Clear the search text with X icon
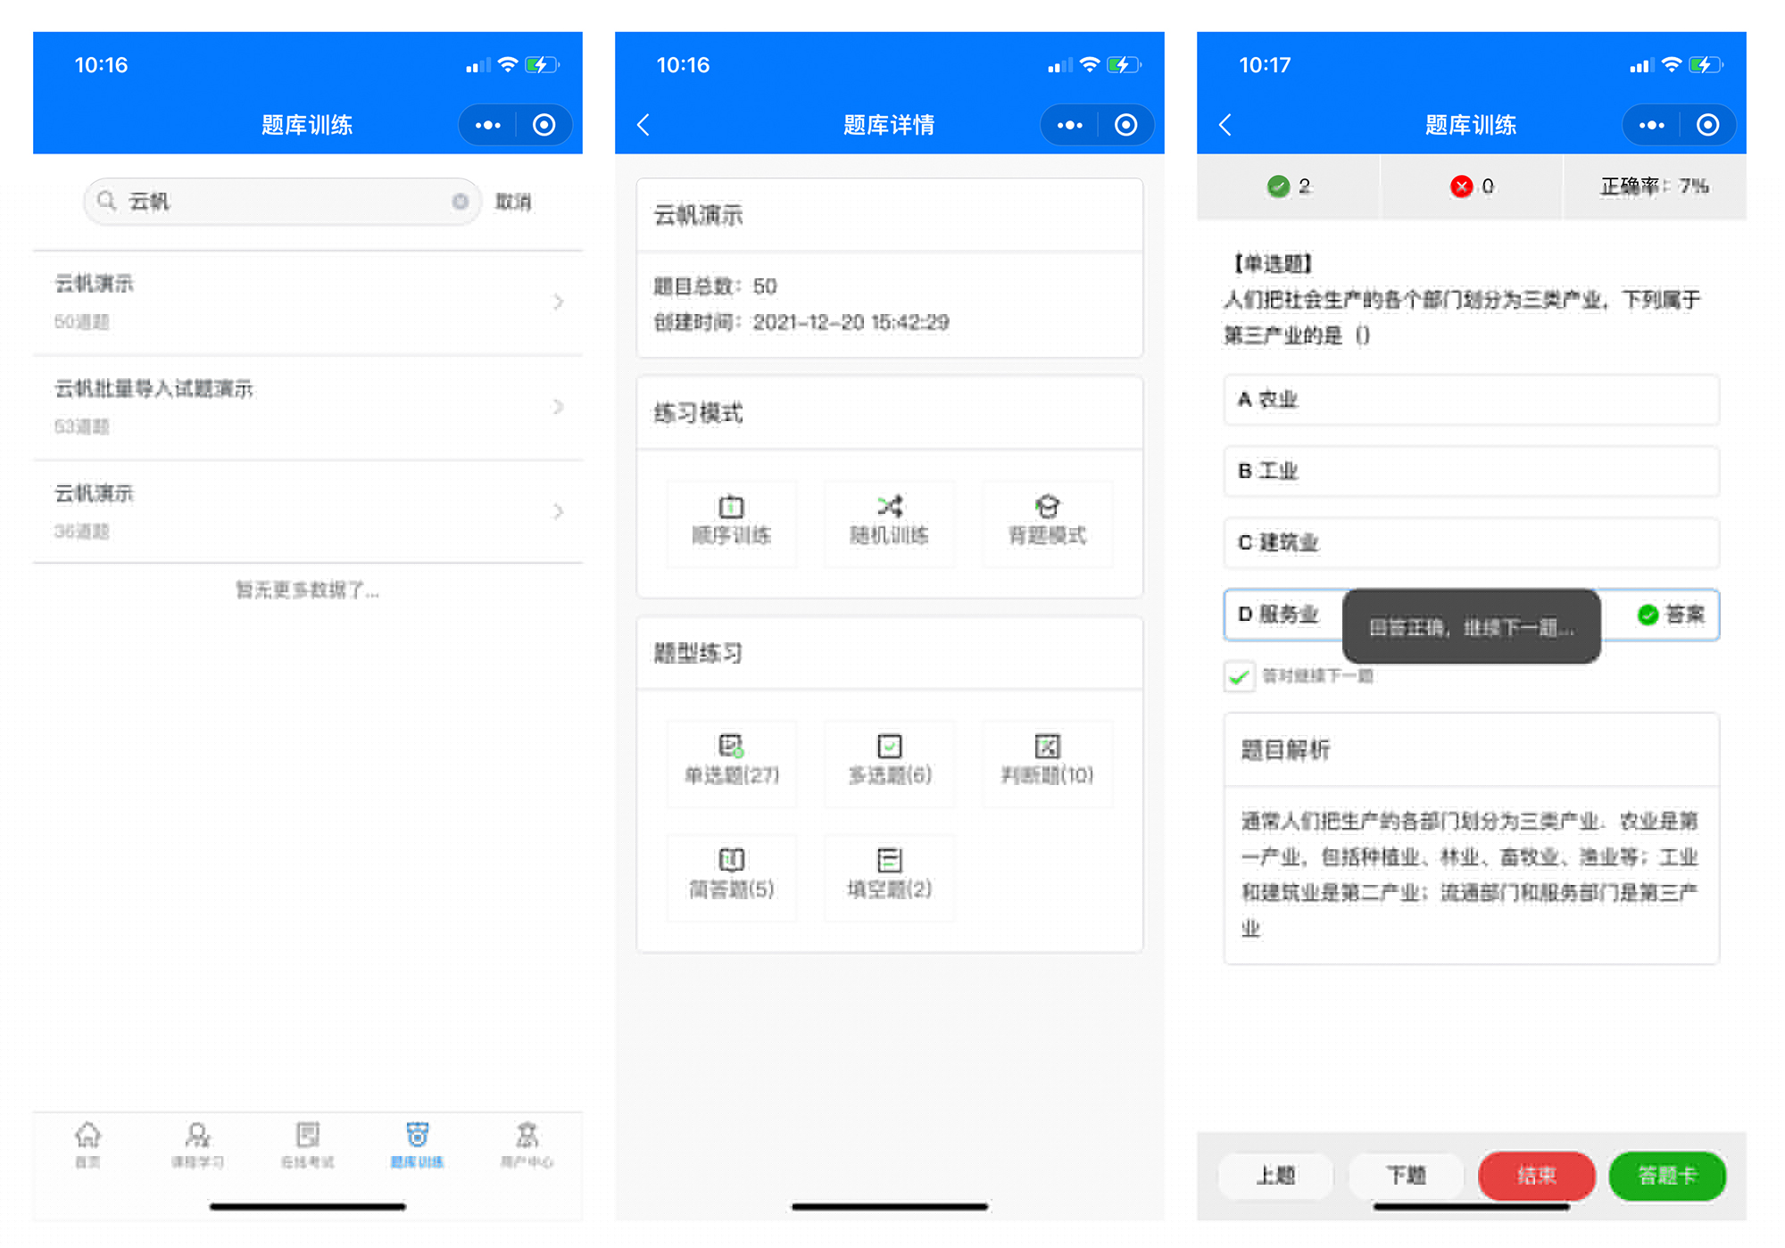 coord(461,202)
